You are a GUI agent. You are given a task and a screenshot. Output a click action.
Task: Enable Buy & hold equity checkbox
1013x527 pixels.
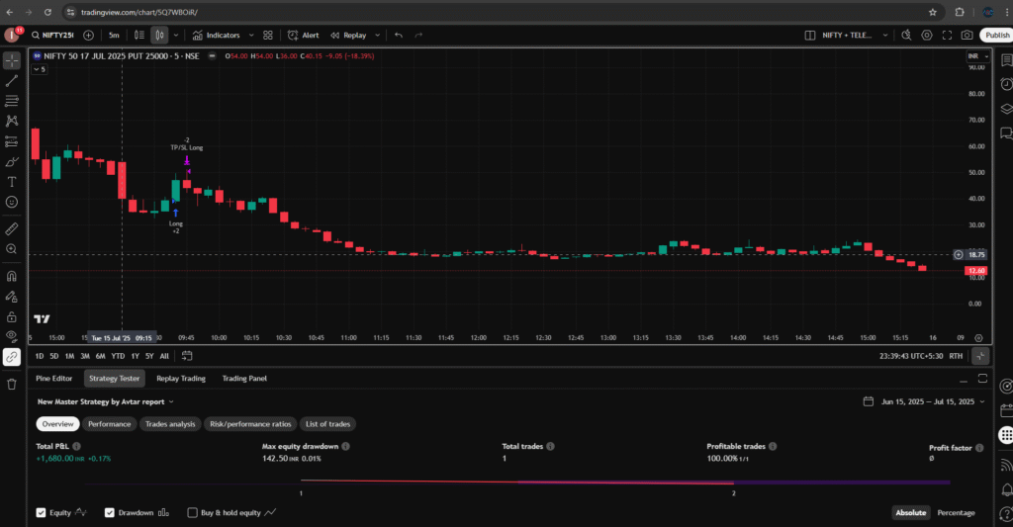click(x=192, y=513)
